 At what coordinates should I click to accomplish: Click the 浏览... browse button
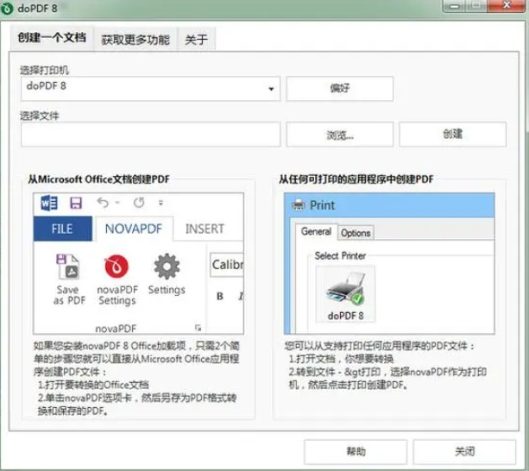coord(340,135)
